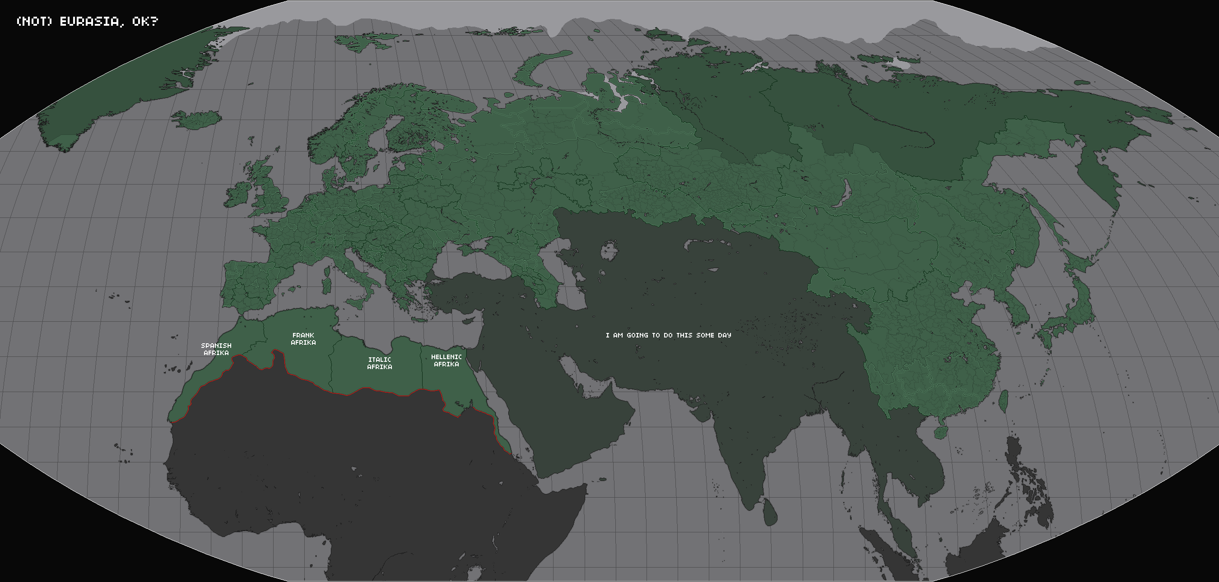Viewport: 1219px width, 582px height.
Task: Click the Iceland island on the map
Action: pyautogui.click(x=196, y=120)
